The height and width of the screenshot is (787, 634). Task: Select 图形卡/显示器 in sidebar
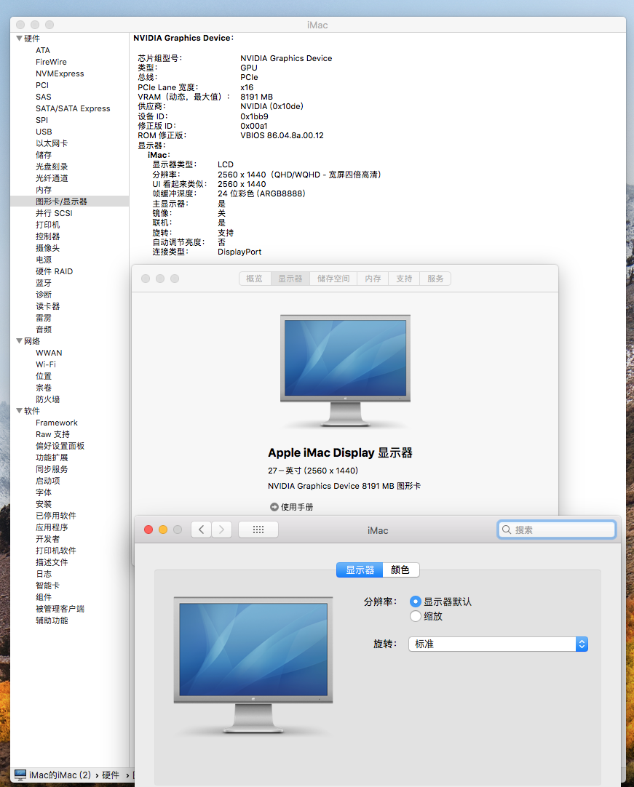tap(61, 201)
